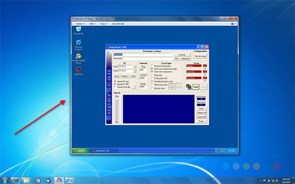Click the Prune button
Screen dimensions: 295x184
[201, 121]
